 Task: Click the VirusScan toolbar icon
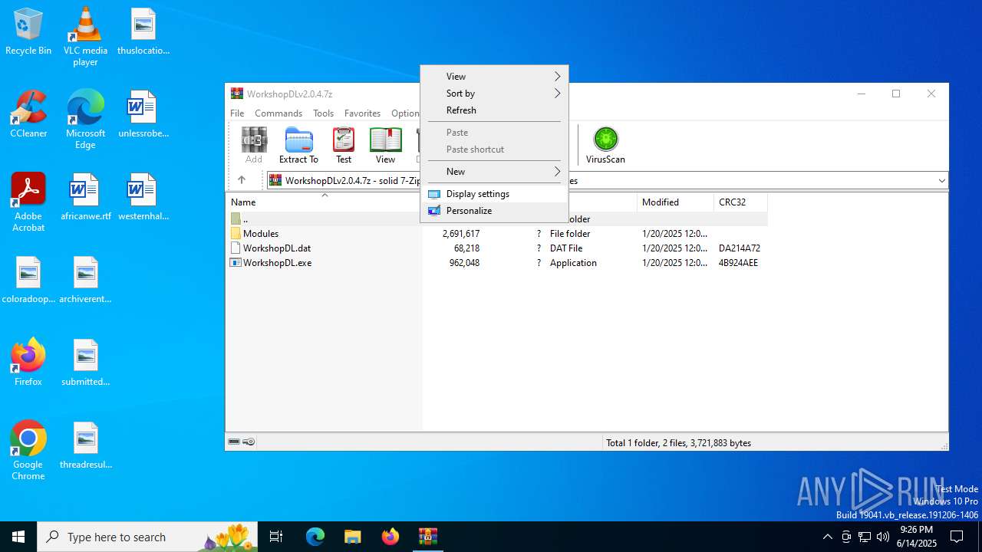pos(606,145)
